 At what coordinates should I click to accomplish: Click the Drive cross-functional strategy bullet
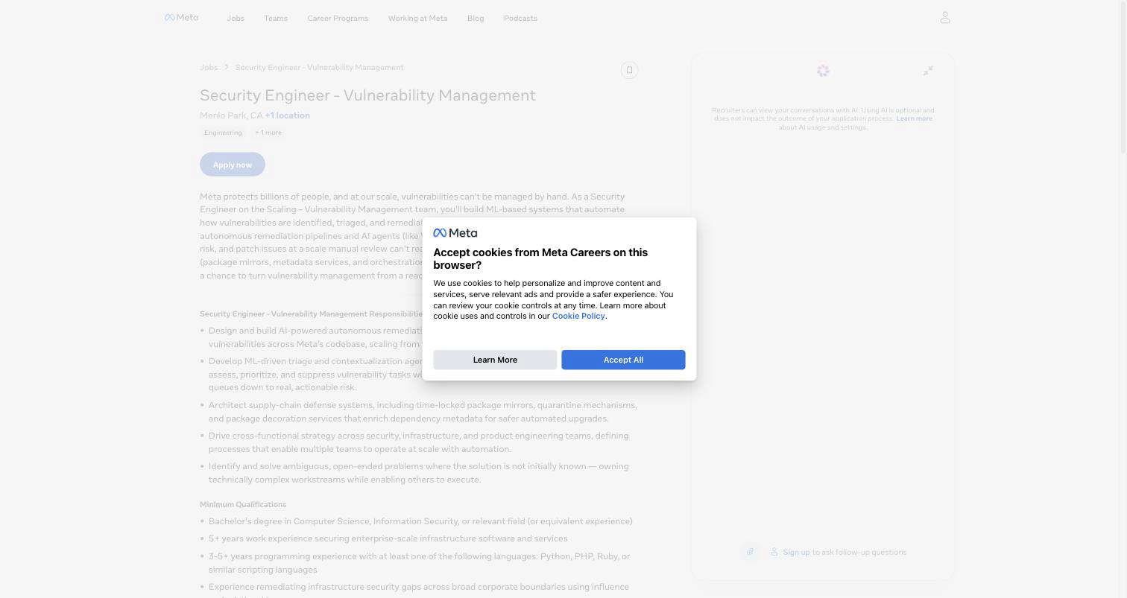click(418, 442)
